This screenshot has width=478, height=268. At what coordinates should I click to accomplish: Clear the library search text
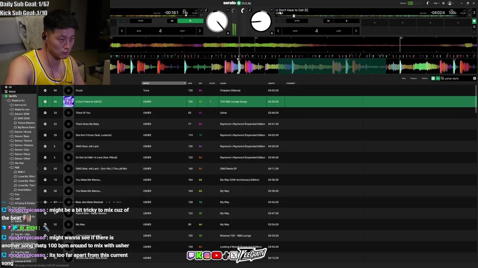click(475, 79)
